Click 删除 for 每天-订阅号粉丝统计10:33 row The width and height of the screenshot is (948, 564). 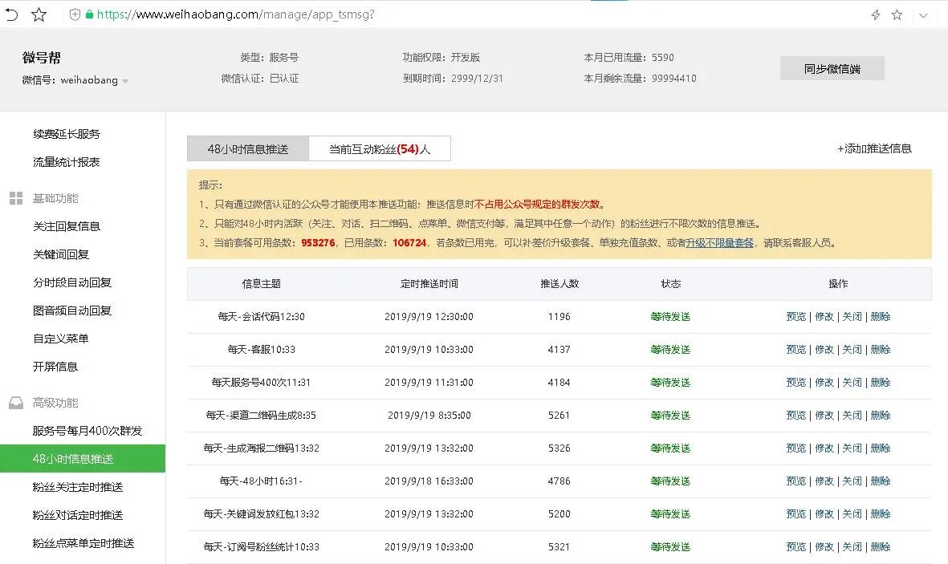coord(881,546)
